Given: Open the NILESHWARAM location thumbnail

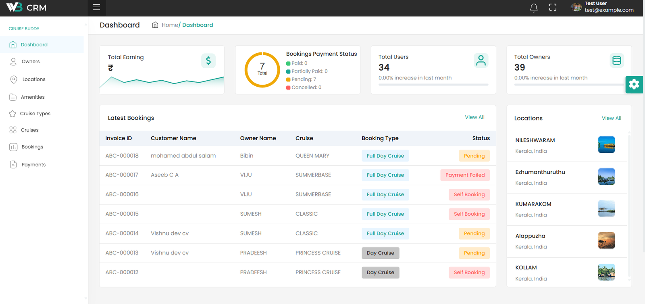Looking at the screenshot, I should pyautogui.click(x=606, y=145).
